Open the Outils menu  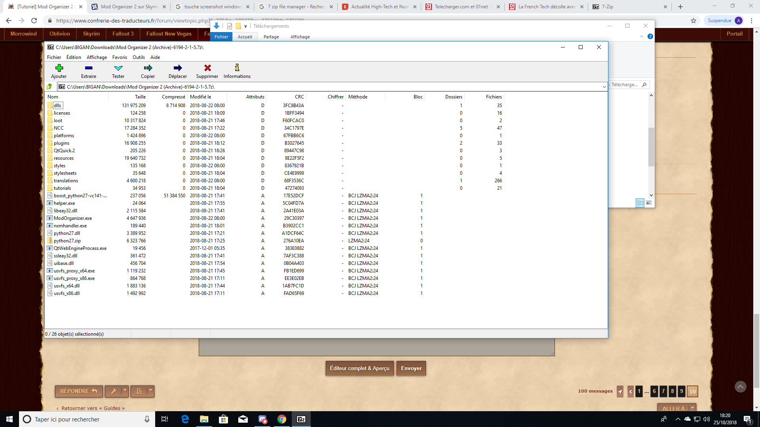pos(139,57)
